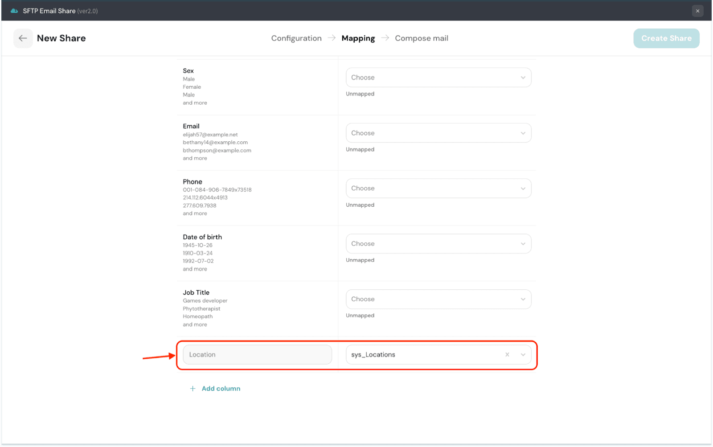The width and height of the screenshot is (713, 447).
Task: Click the Add column link
Action: click(221, 389)
